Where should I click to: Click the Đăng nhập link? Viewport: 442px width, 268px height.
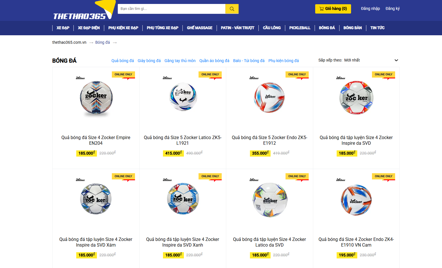(x=370, y=9)
